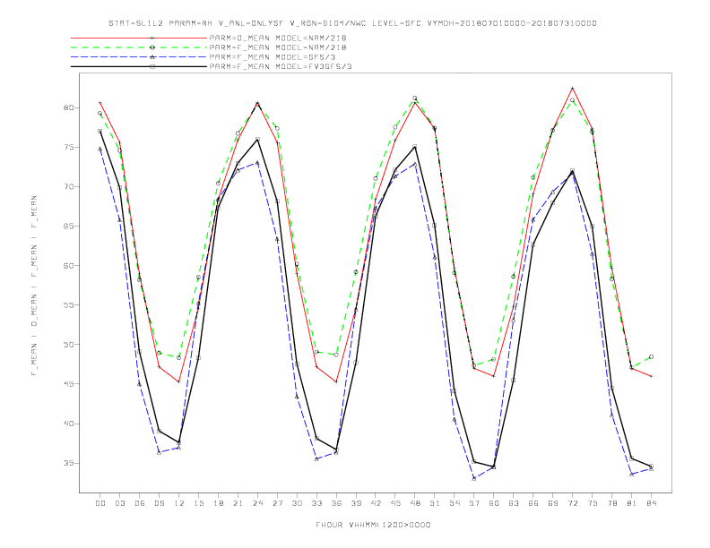Click the chart title starting with STAT=SL1L2
Image resolution: width=710 pixels, height=548 pixels.
pyautogui.click(x=352, y=23)
